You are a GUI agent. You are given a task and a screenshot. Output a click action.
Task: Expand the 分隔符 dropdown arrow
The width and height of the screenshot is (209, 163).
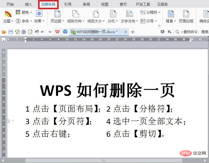point(159,13)
